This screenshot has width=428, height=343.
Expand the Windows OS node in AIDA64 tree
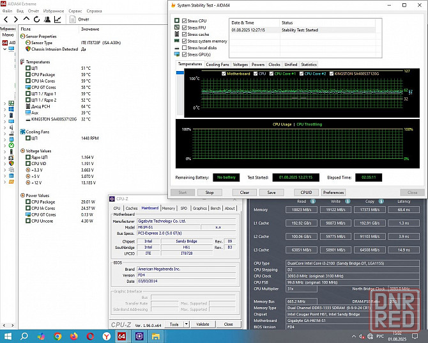[x=4, y=109]
